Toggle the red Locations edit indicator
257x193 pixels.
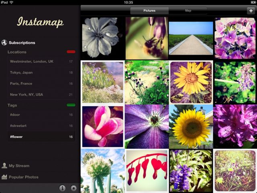pyautogui.click(x=71, y=52)
